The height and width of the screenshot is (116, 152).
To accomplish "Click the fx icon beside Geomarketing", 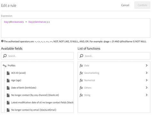I will [x=81, y=73].
